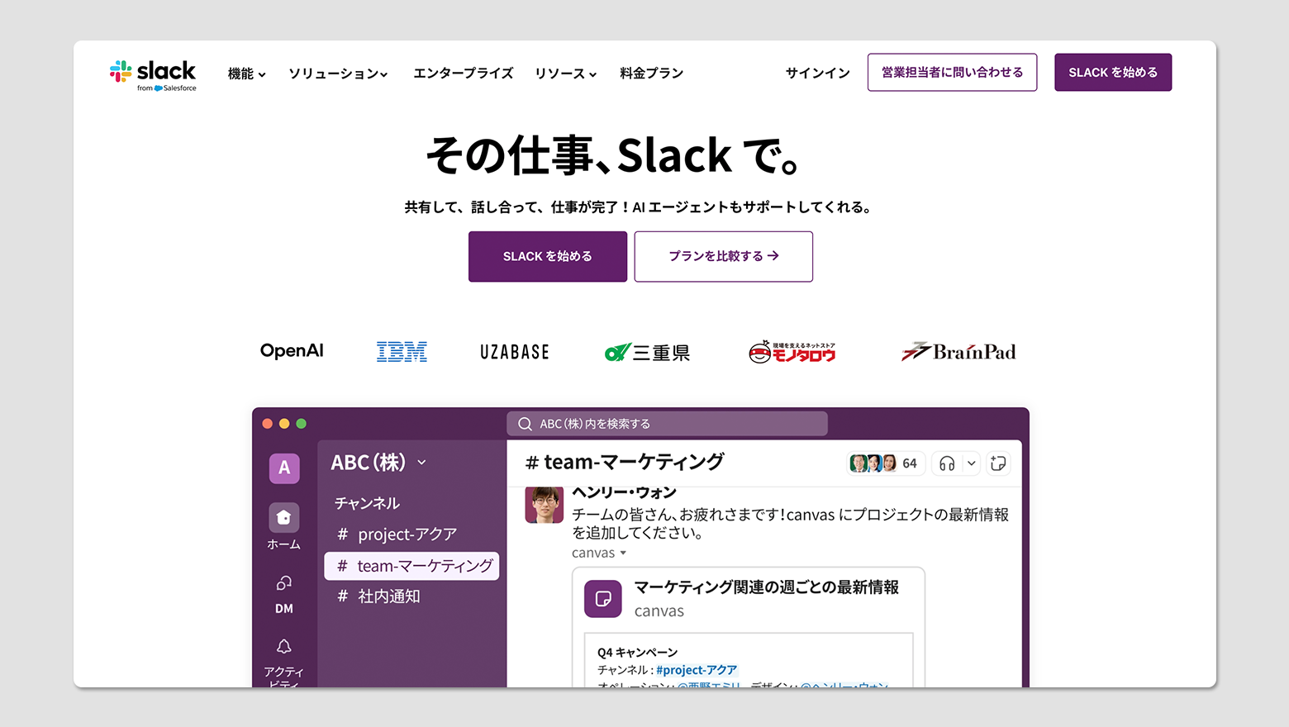Click the サインイン link
This screenshot has width=1289, height=727.
click(x=818, y=73)
